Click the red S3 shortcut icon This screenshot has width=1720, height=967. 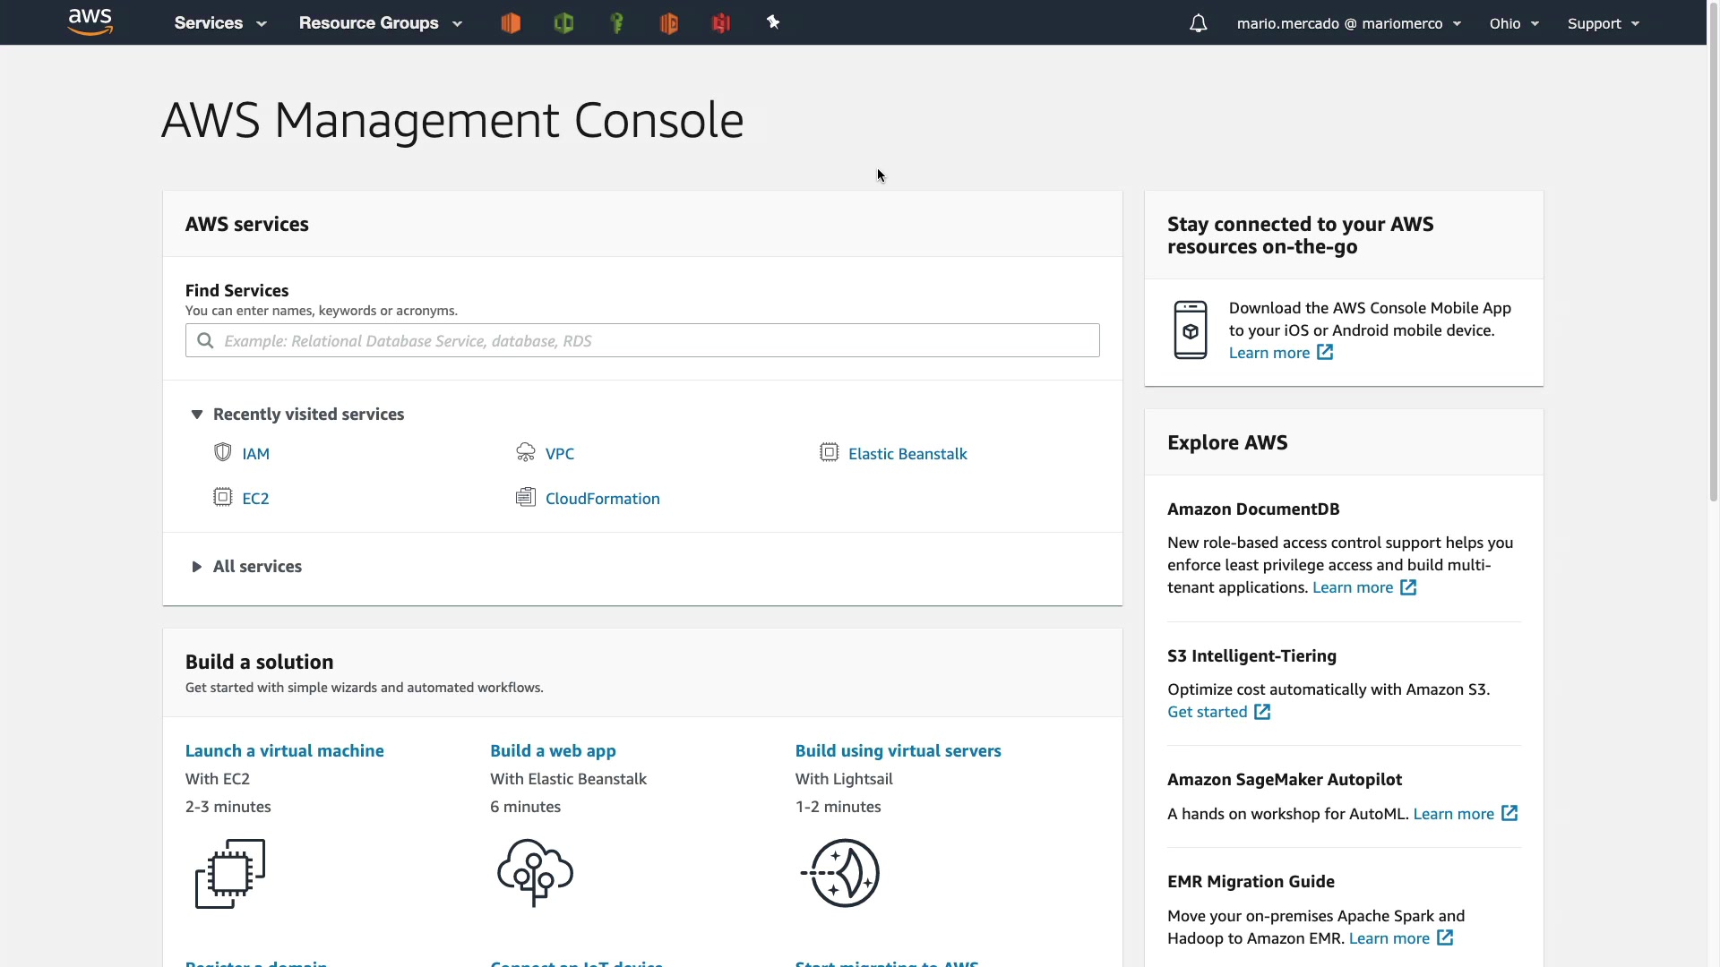point(721,23)
